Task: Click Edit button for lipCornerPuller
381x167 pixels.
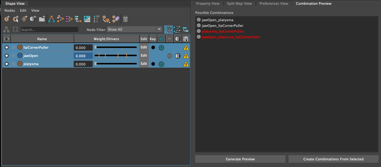Action: [x=144, y=47]
